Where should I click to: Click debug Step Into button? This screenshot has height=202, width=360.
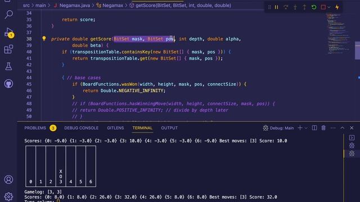[x=295, y=7]
